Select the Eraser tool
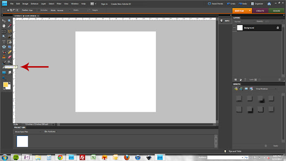Viewport: 286px width, 161px height. coord(9,57)
